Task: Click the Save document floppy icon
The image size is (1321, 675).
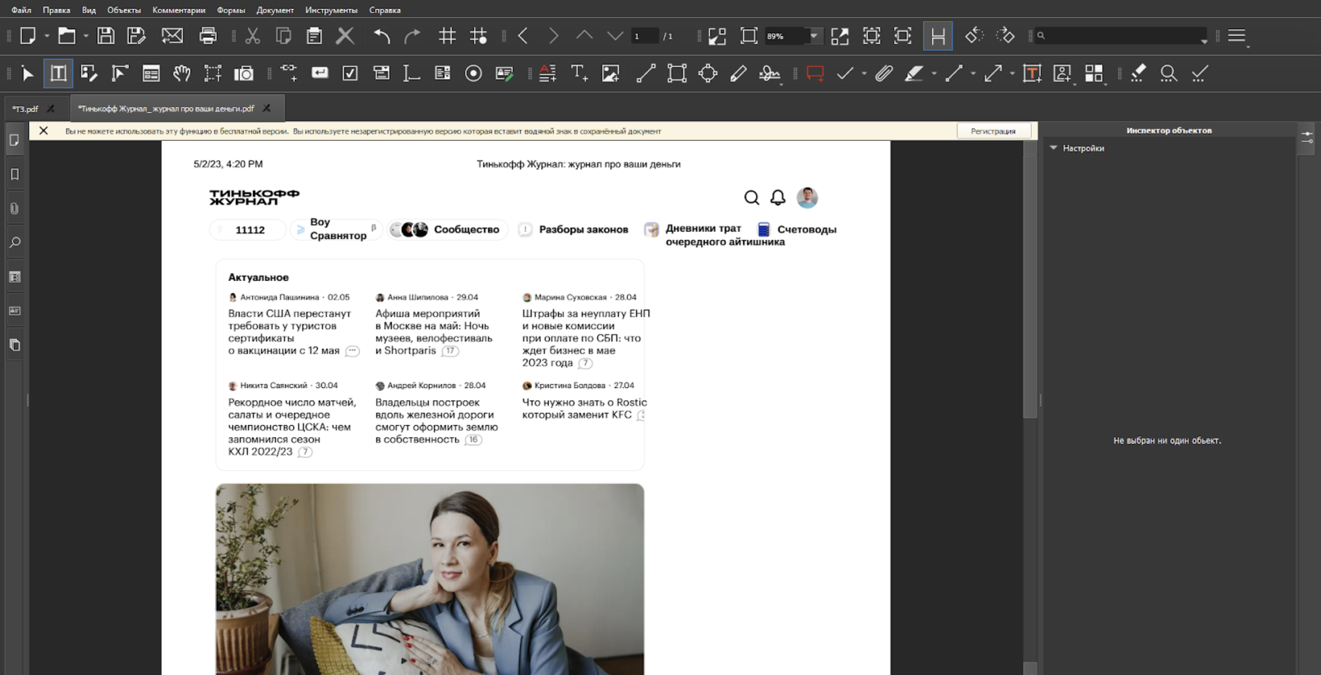Action: 106,36
